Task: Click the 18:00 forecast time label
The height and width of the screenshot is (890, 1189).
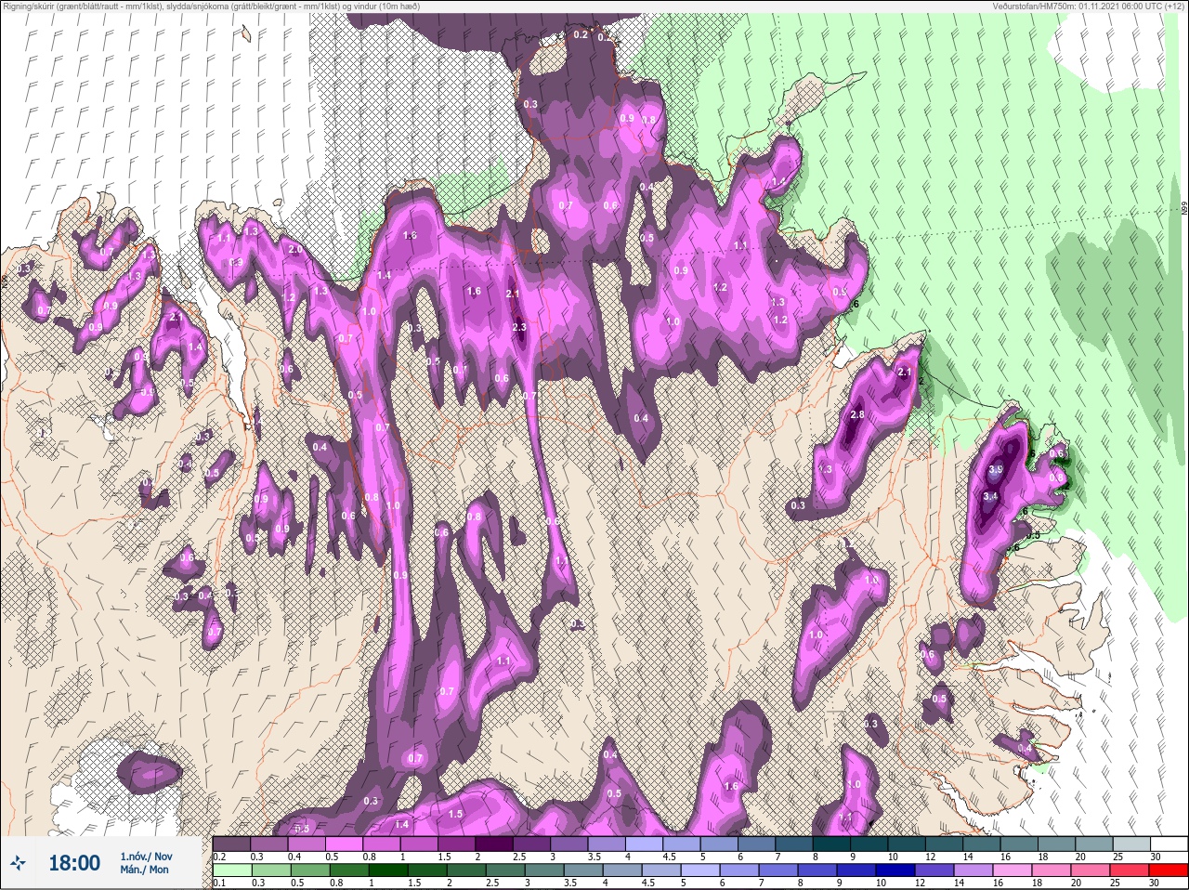Action: pos(74,863)
